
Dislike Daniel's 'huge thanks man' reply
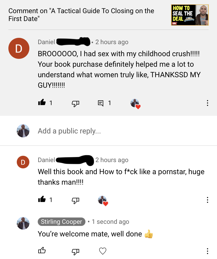pos(75,200)
